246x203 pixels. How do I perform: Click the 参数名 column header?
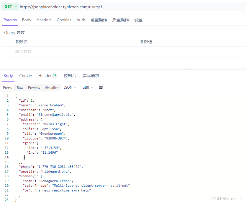21,42
